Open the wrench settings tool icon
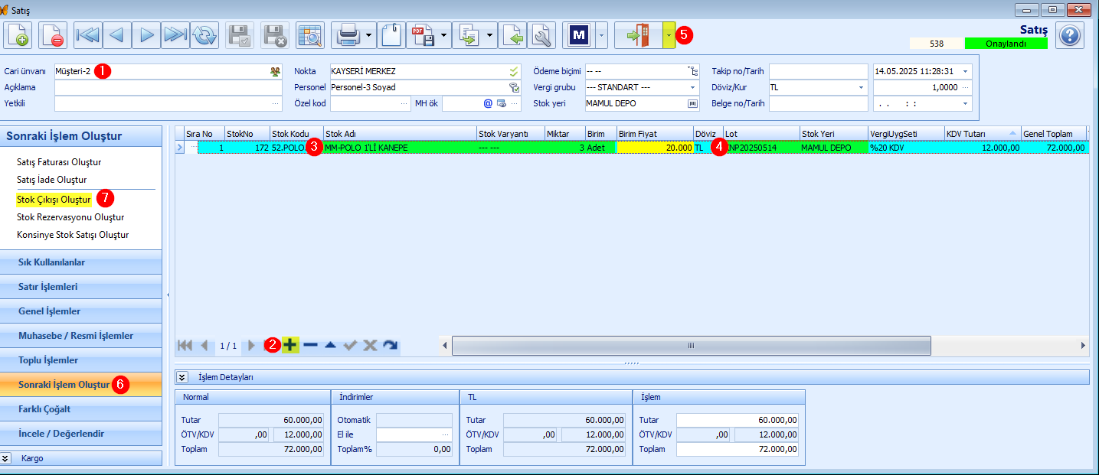Screen dimensions: 1099x475 (x=541, y=35)
